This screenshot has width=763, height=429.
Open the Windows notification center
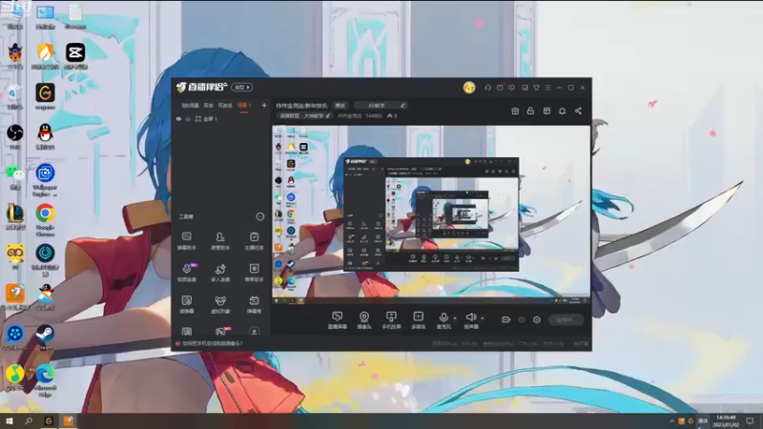coord(750,421)
